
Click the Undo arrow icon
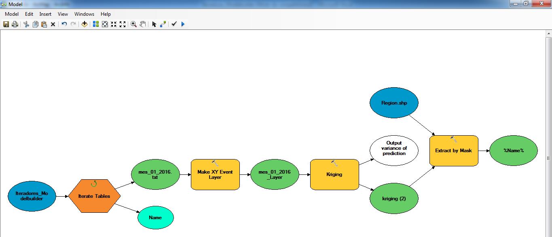click(64, 24)
